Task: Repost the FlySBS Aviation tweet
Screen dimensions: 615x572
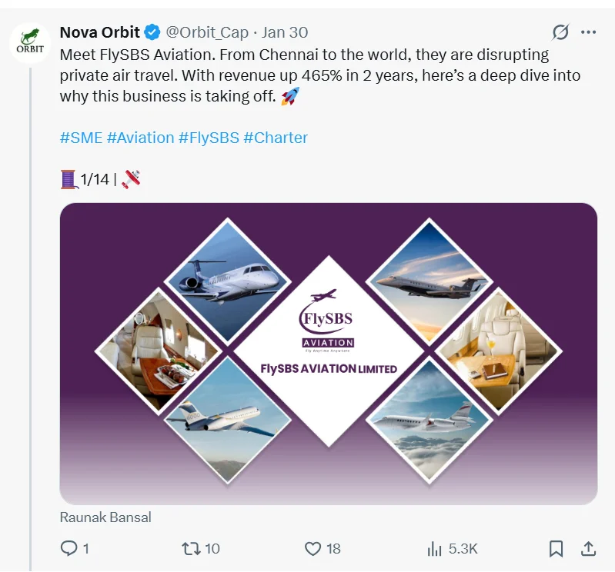Action: [x=190, y=549]
